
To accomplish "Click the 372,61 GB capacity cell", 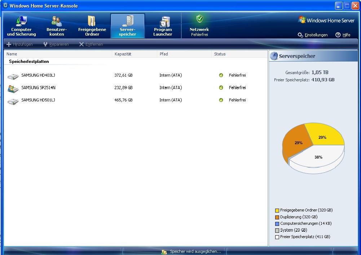I will coord(123,75).
